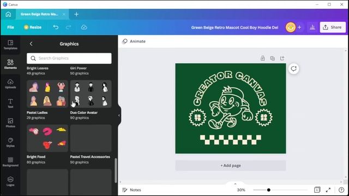Click the Resize button

click(x=33, y=27)
